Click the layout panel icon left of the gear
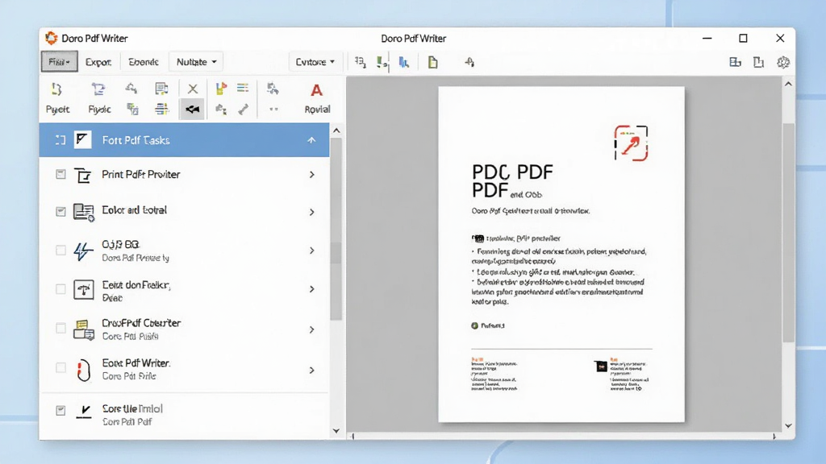 tap(758, 62)
